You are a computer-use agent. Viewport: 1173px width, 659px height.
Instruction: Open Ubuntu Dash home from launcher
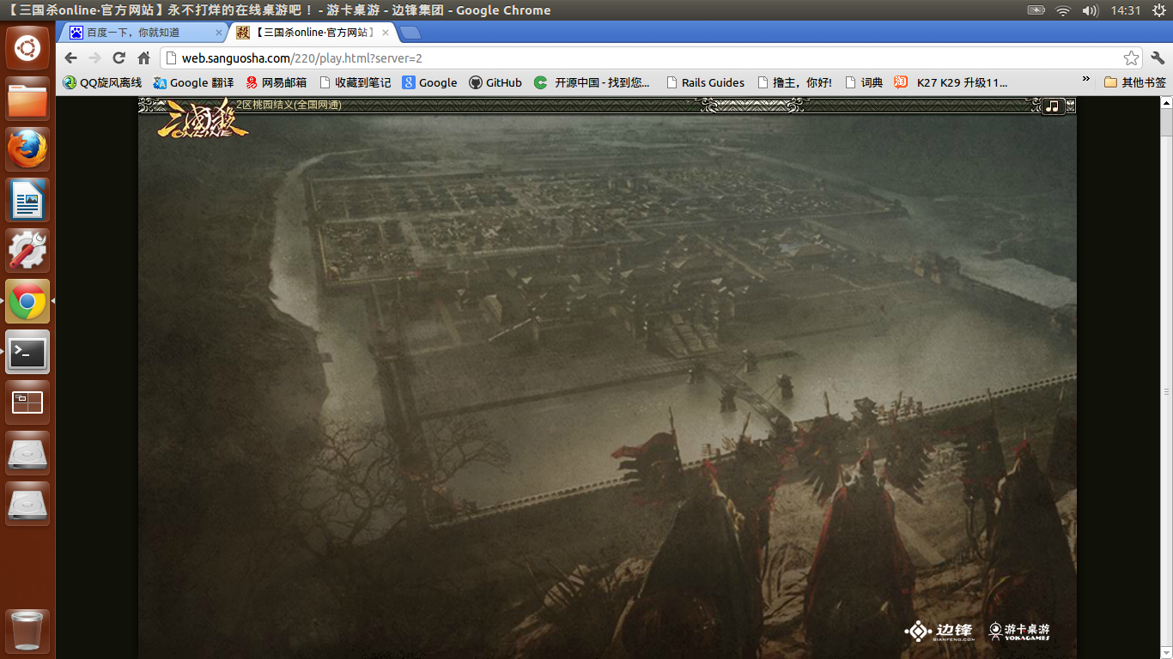[27, 48]
